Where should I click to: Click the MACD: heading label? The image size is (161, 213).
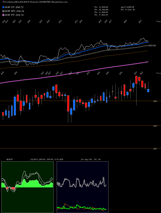click(x=10, y=159)
